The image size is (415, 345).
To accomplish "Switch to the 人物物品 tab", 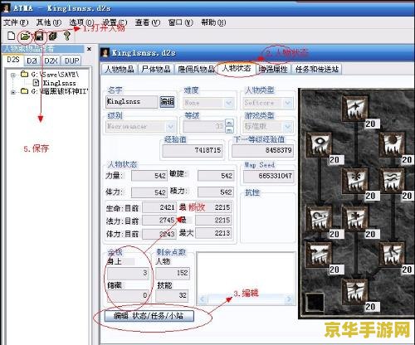I will tap(120, 69).
